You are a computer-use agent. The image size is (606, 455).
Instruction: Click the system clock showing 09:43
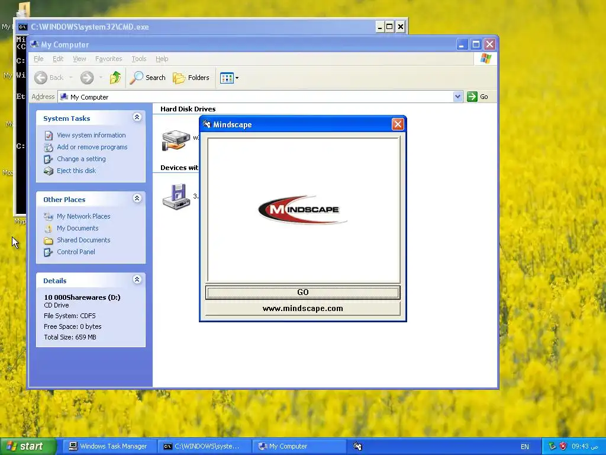585,447
